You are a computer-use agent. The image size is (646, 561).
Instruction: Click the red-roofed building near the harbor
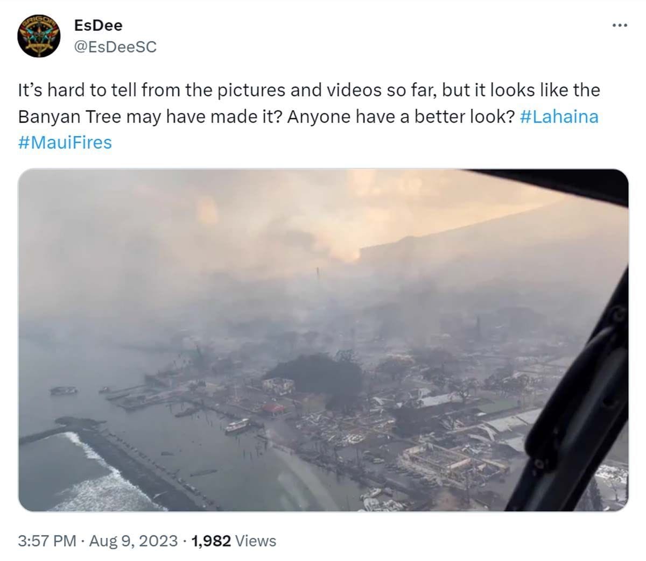(x=273, y=409)
